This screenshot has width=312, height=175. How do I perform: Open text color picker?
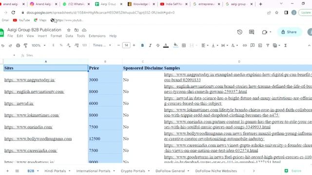[x=166, y=45]
